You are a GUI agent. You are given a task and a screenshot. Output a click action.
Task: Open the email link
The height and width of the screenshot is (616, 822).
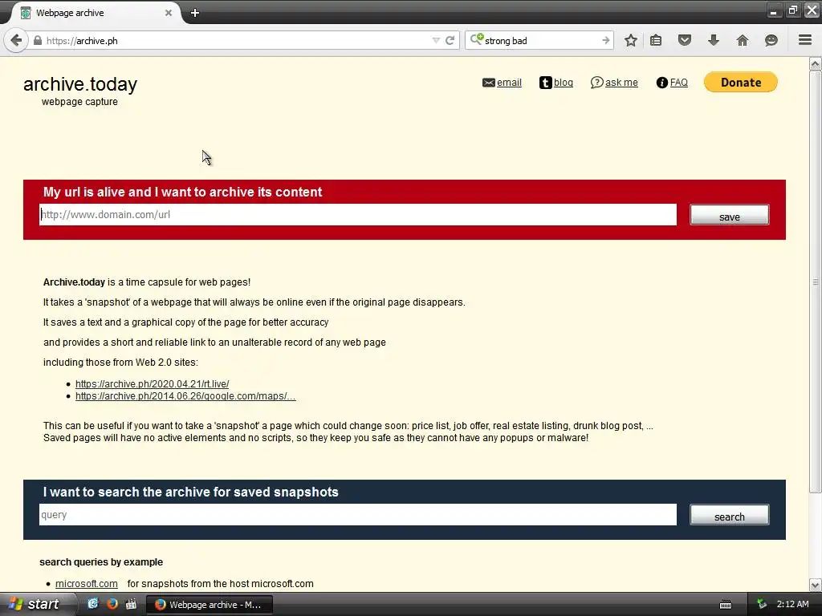point(509,83)
